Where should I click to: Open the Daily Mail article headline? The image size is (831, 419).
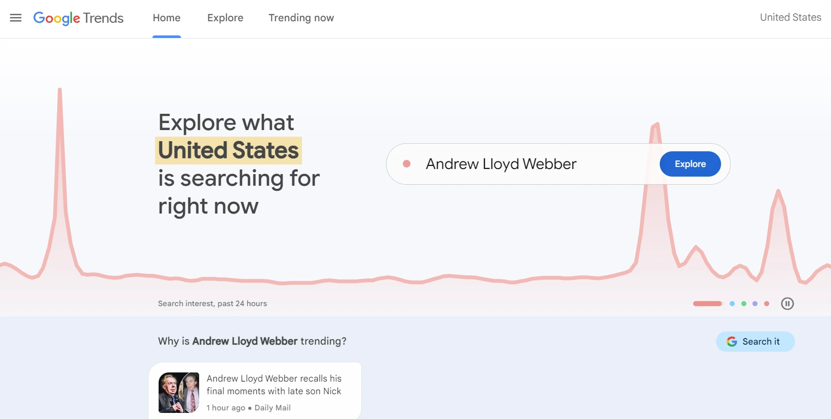tap(274, 385)
